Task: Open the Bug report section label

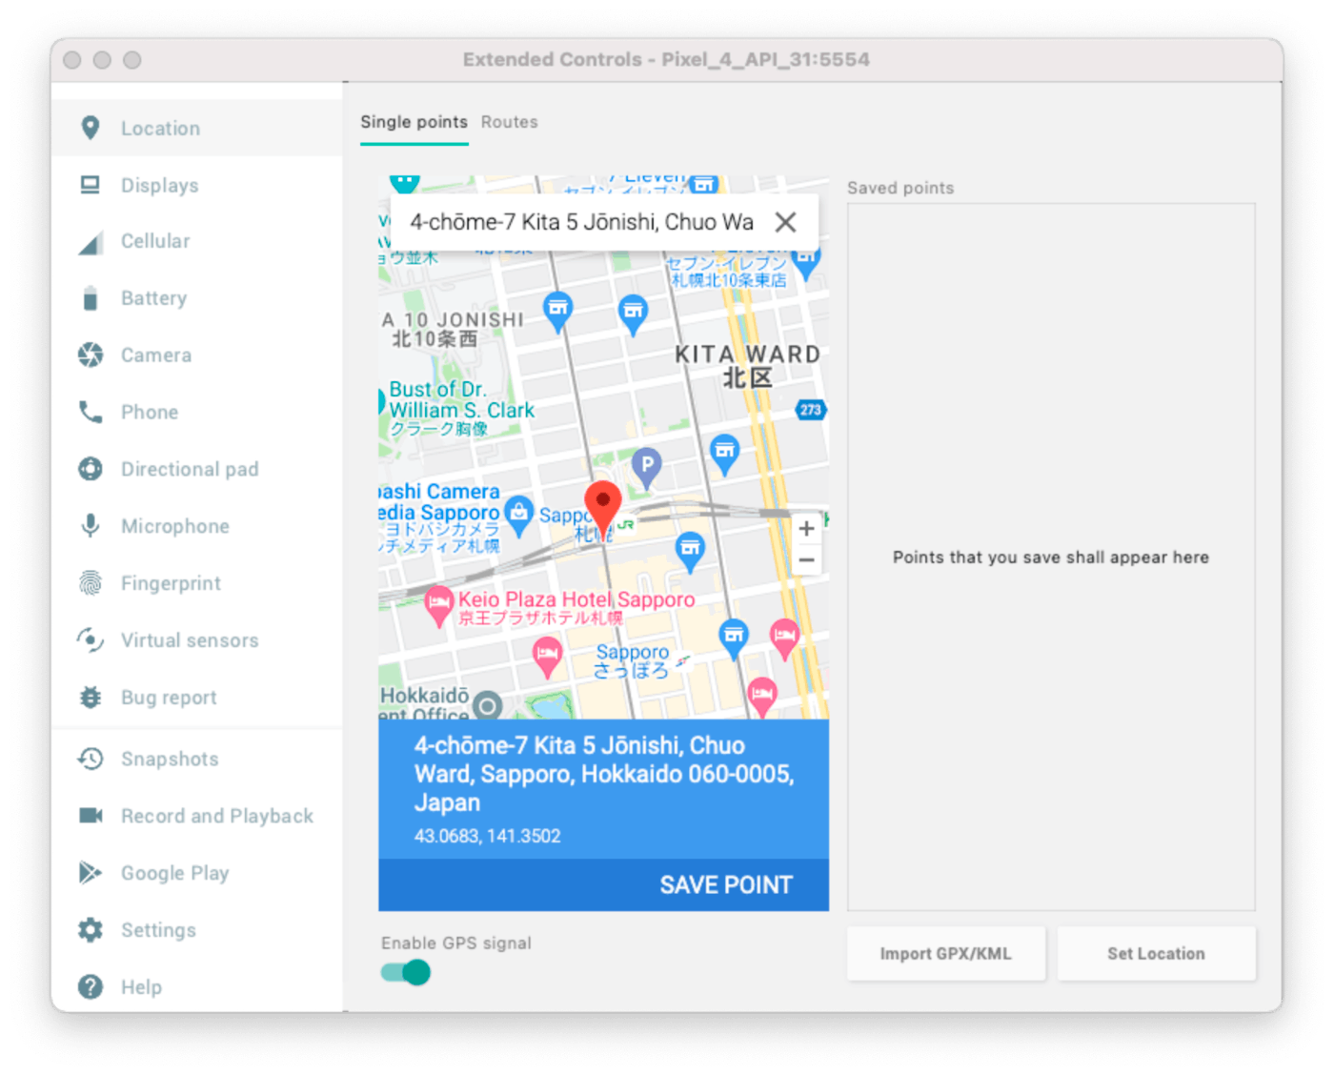Action: click(x=169, y=698)
